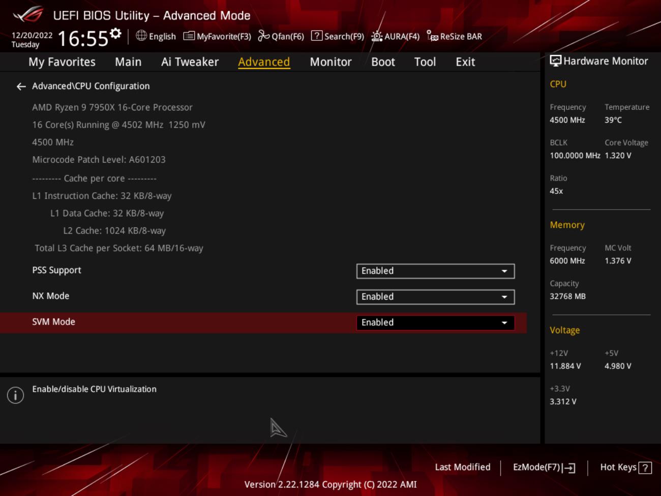Click AURA(F4) label
Screen dimensions: 661x496
pos(402,37)
